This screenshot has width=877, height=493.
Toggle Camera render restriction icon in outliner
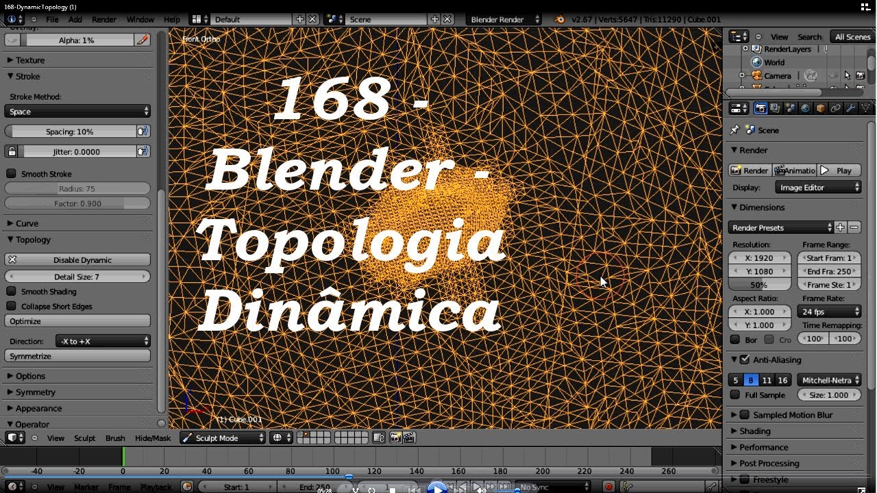tap(860, 76)
